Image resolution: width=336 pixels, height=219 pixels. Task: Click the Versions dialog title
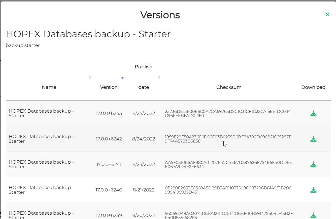tap(160, 15)
